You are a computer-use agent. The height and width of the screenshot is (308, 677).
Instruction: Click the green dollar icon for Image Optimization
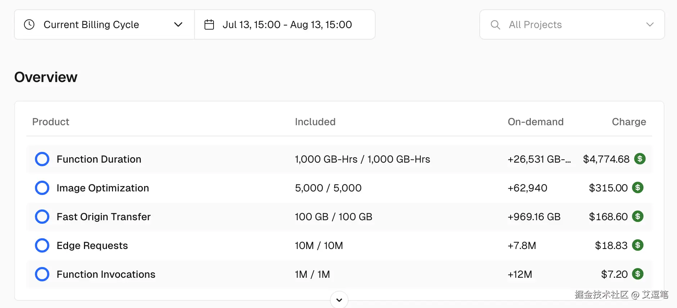tap(638, 187)
